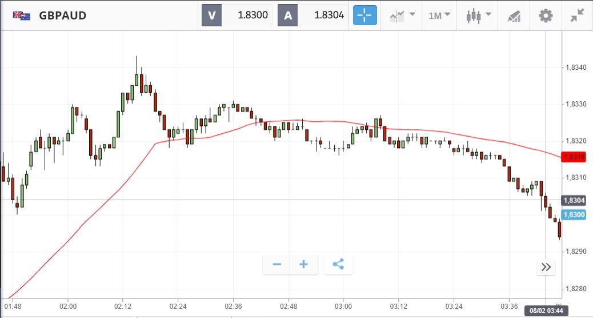Share the chart using share icon
This screenshot has width=593, height=318.
(x=338, y=264)
